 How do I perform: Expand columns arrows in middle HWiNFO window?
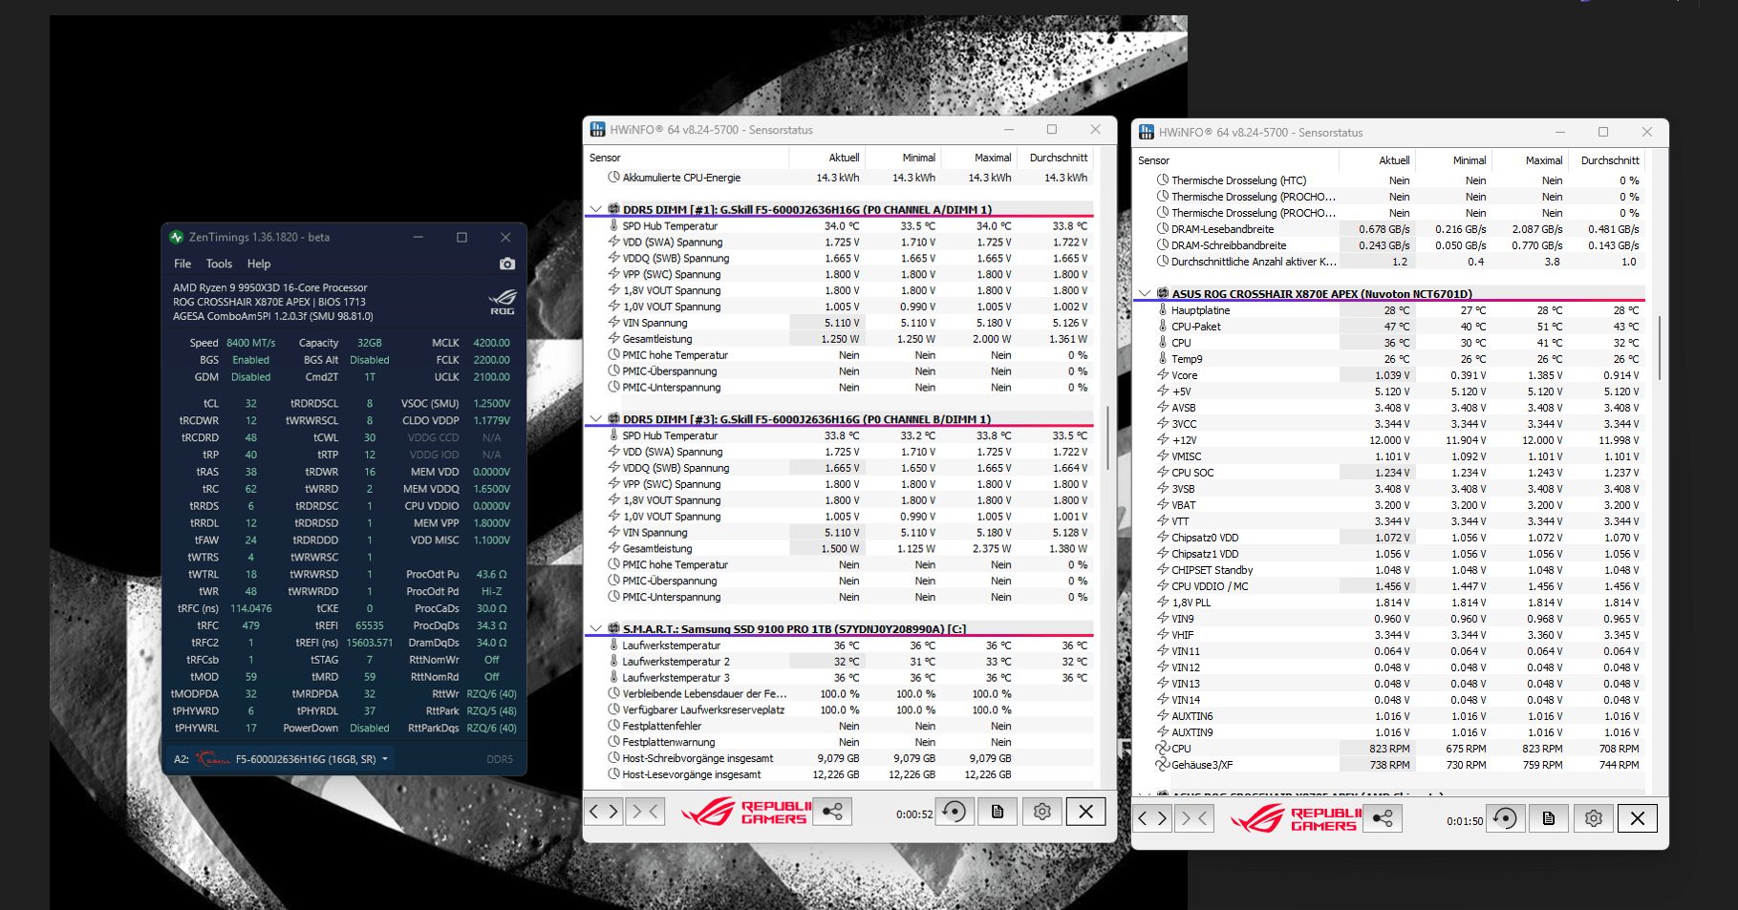[604, 812]
